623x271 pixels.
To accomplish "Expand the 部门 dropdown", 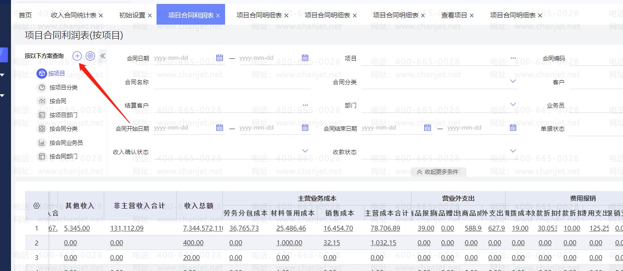I will pyautogui.click(x=513, y=105).
